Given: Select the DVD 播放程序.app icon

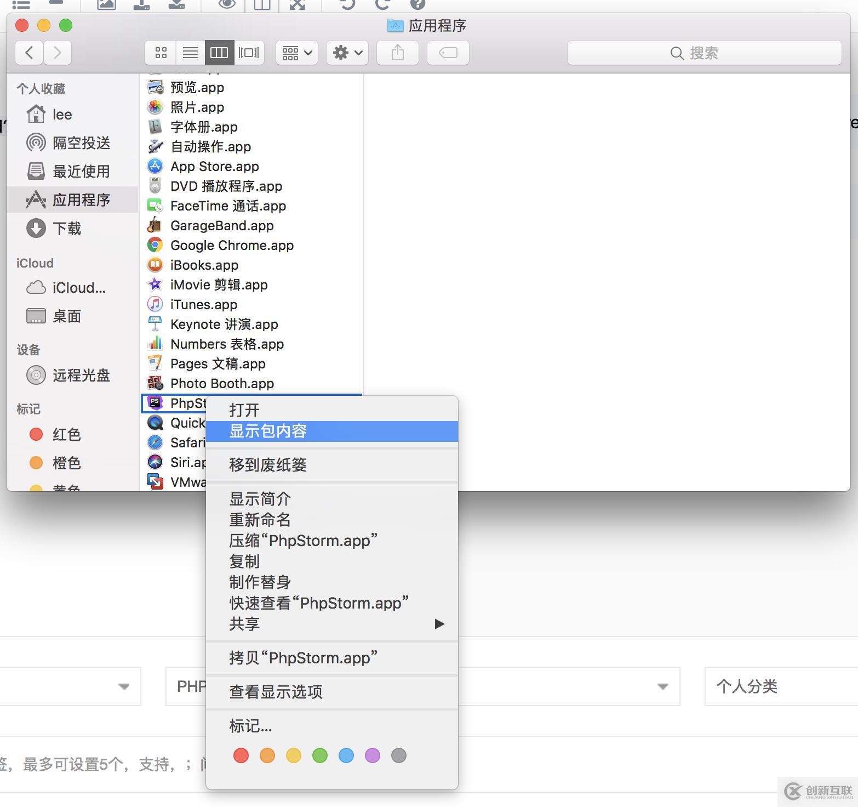Looking at the screenshot, I should [x=156, y=186].
